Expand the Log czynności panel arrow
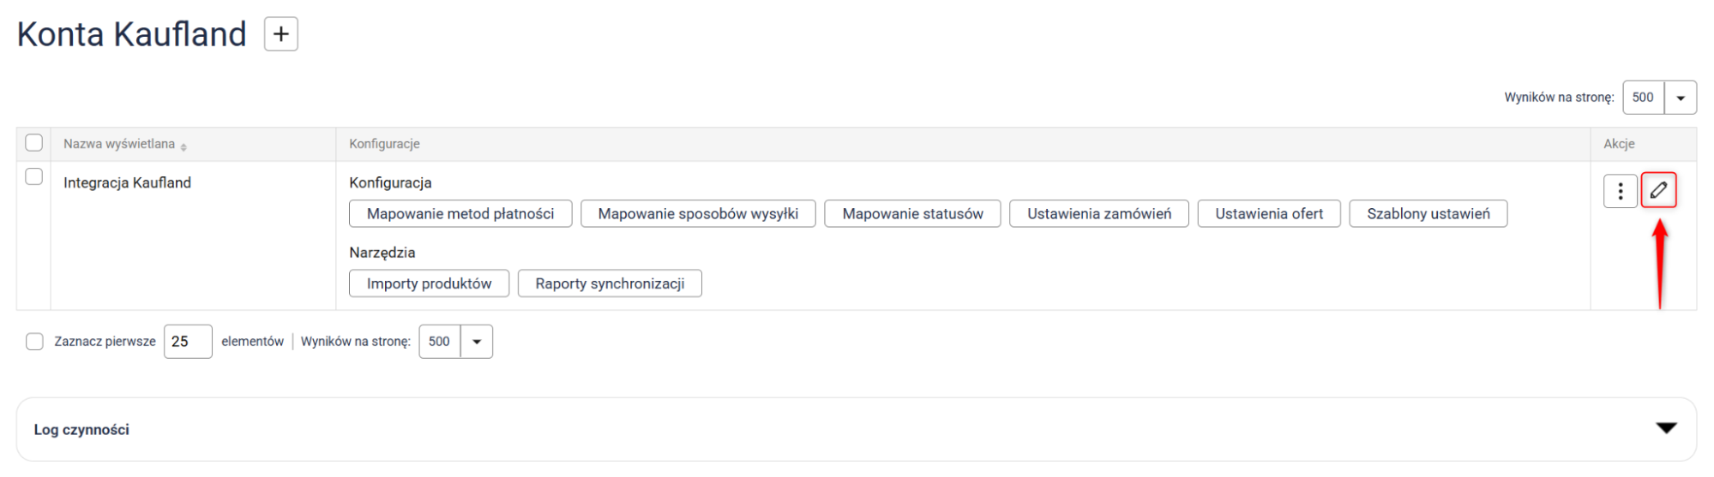This screenshot has height=477, width=1714. (1665, 428)
